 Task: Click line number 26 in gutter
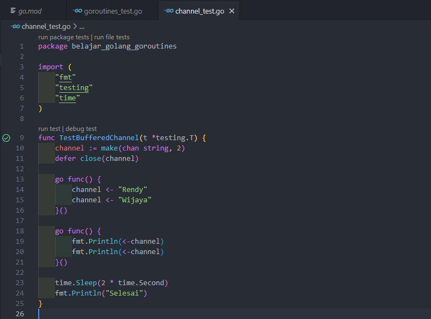click(20, 314)
